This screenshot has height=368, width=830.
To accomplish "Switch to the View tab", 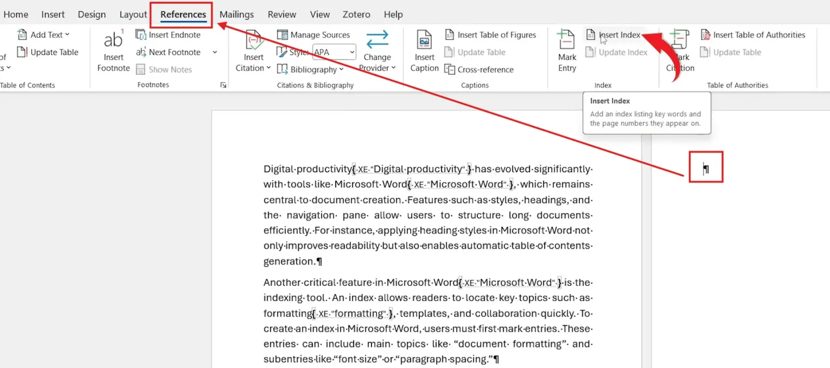I will (x=320, y=15).
